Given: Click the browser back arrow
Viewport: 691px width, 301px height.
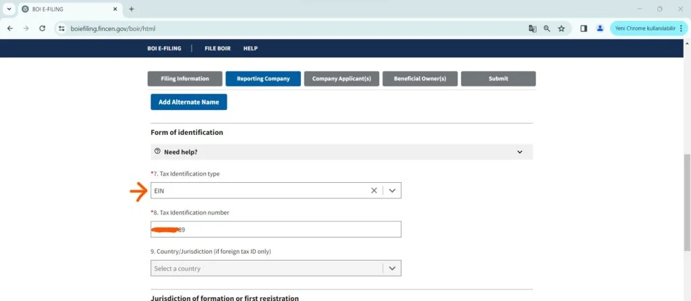Looking at the screenshot, I should coord(10,28).
